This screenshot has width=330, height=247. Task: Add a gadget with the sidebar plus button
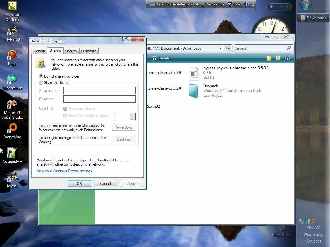click(x=271, y=7)
